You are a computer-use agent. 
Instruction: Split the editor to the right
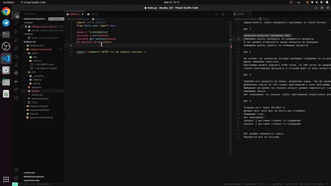point(223,14)
